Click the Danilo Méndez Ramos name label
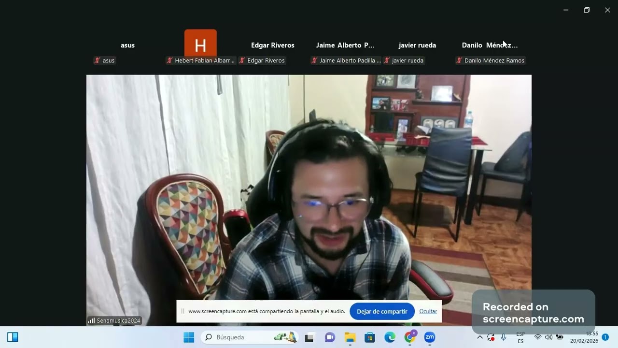Viewport: 618px width, 348px height. (494, 60)
